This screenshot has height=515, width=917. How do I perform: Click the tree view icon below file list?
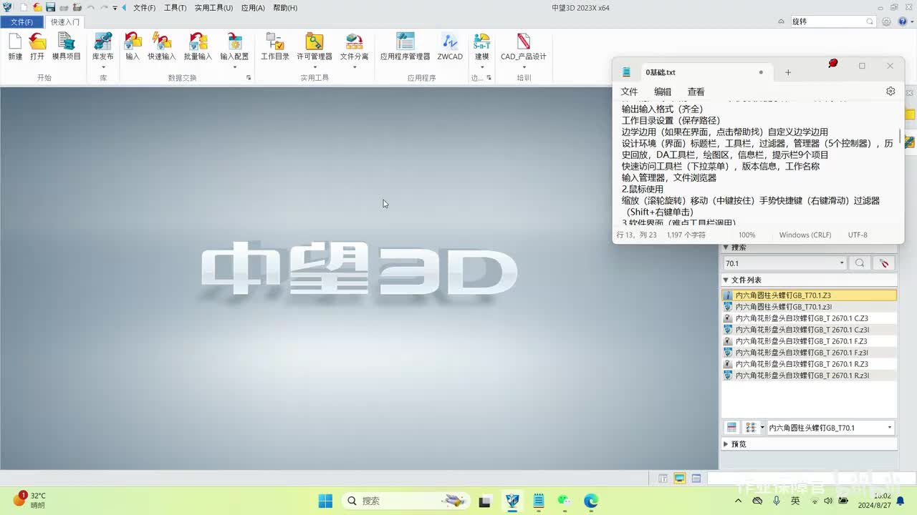tap(750, 428)
